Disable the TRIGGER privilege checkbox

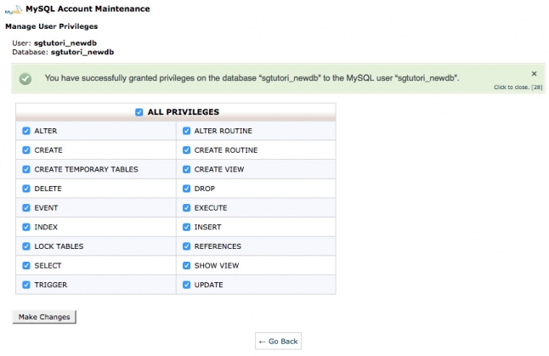click(25, 285)
